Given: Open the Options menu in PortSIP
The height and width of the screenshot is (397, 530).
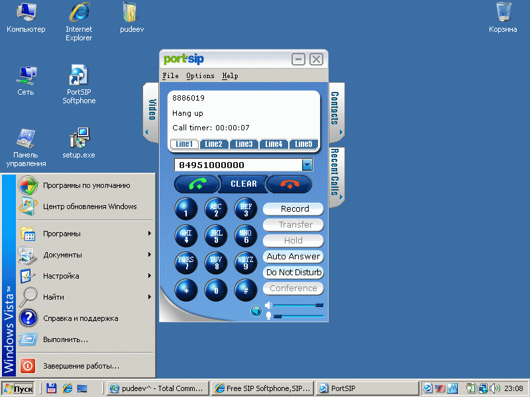Looking at the screenshot, I should pos(200,76).
